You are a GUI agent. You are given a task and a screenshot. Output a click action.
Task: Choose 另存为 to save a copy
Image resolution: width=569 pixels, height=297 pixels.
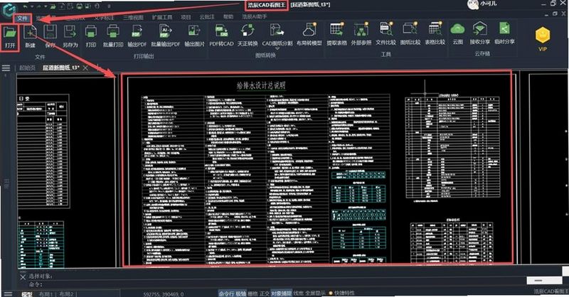(70, 38)
